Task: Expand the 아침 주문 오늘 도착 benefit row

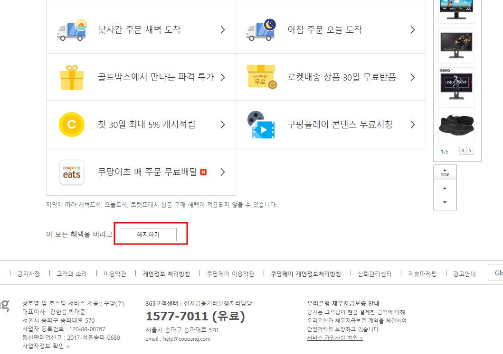Action: 412,29
